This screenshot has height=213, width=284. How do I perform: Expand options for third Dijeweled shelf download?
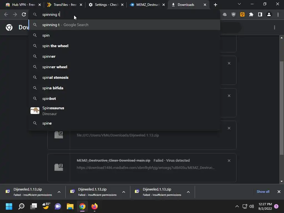point(188,192)
